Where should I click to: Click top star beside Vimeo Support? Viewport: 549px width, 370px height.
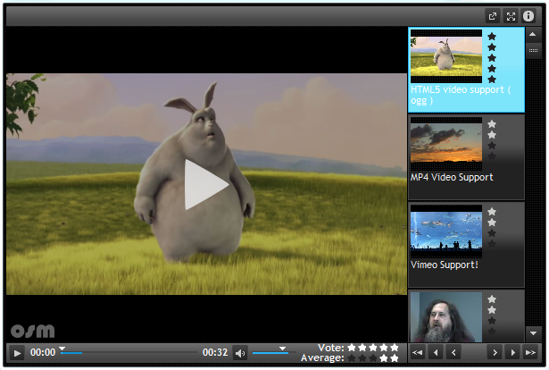tap(492, 211)
